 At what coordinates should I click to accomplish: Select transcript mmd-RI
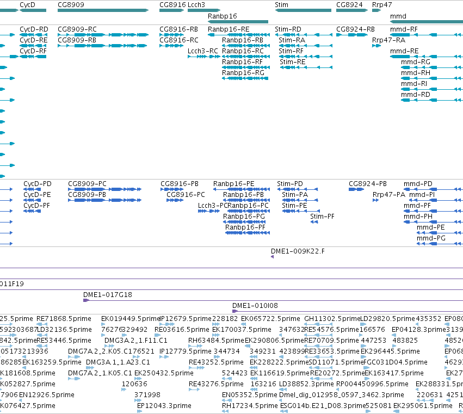[x=432, y=89]
